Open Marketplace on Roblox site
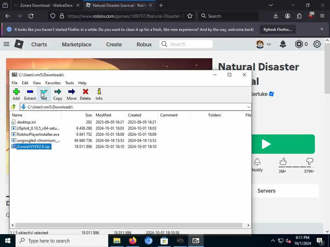 pos(77,44)
